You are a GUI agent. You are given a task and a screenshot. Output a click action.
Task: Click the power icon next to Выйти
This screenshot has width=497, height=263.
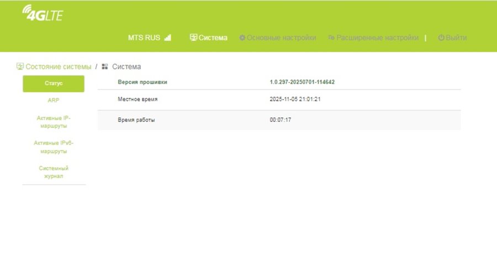tap(441, 38)
